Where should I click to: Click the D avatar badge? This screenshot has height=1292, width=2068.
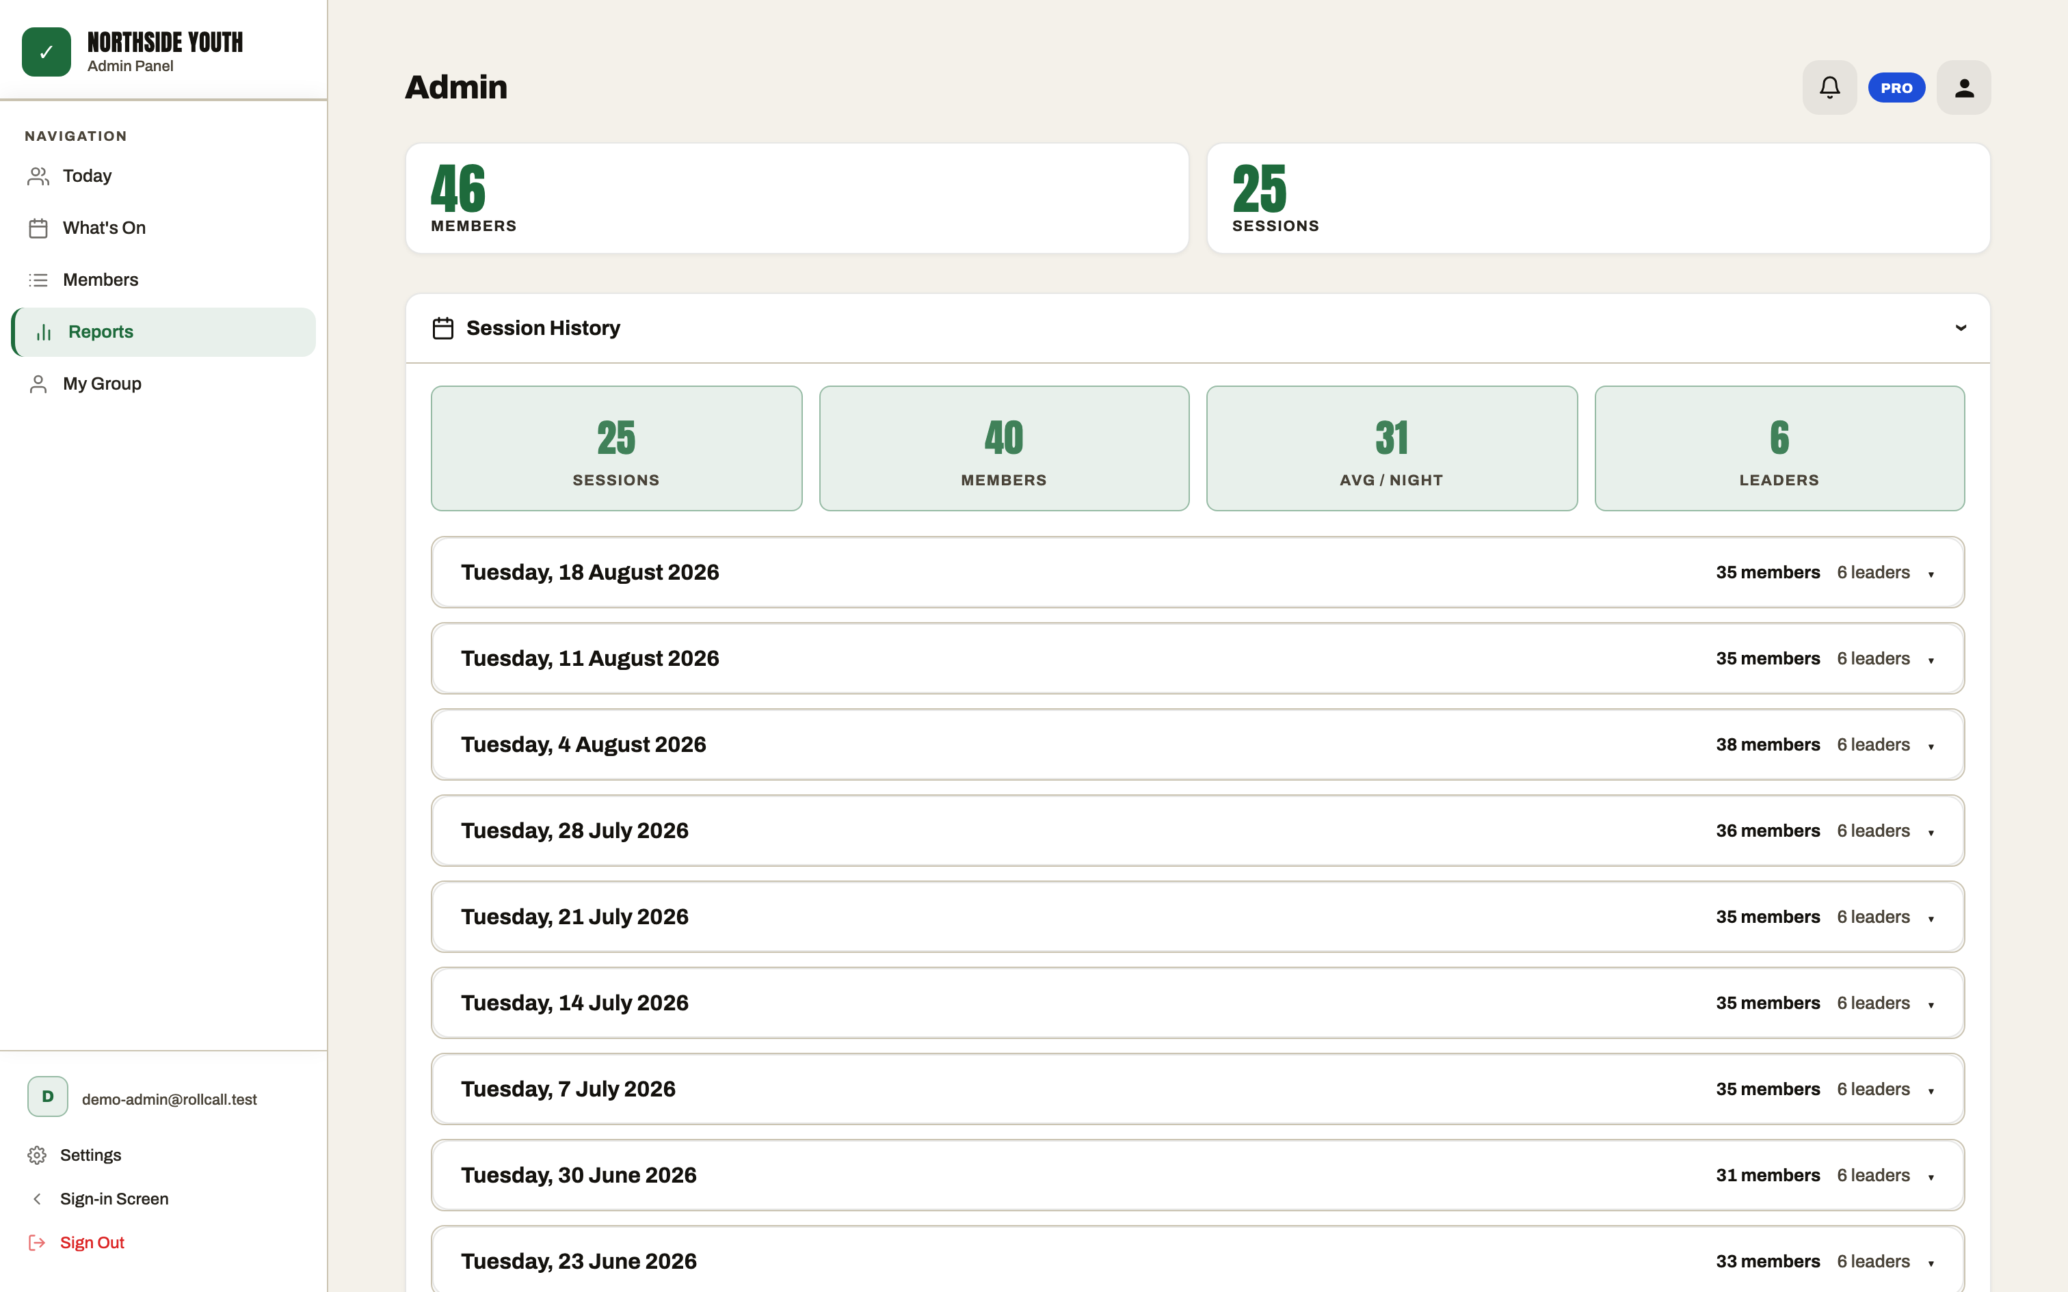pos(48,1096)
